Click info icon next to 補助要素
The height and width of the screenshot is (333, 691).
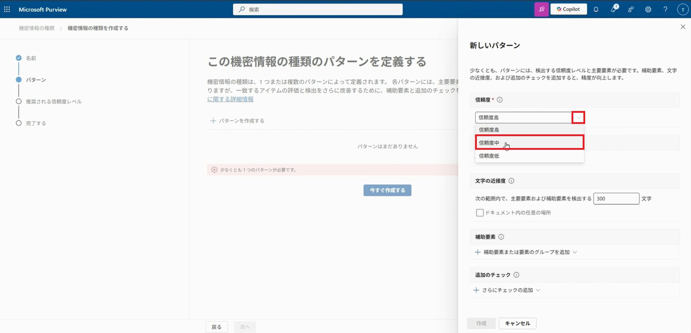click(x=501, y=237)
